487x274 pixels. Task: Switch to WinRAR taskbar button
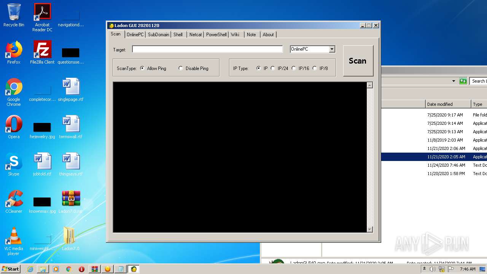click(95, 269)
